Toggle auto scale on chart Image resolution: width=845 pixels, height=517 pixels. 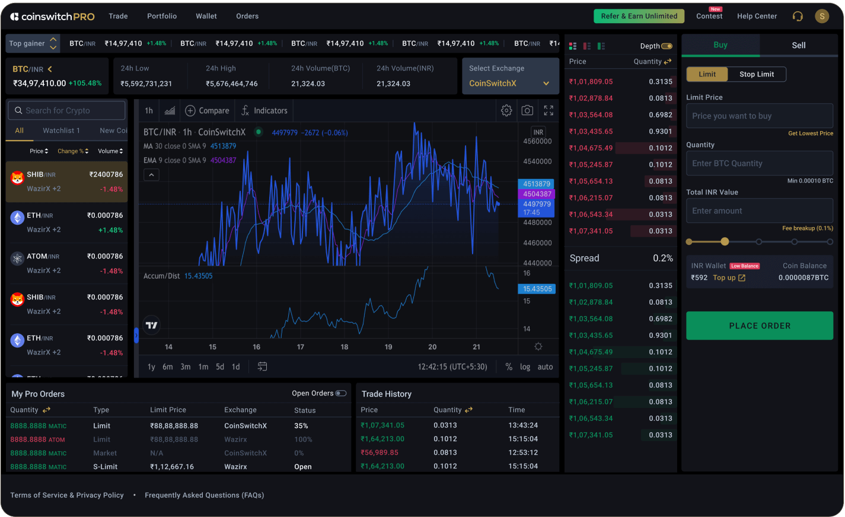546,367
